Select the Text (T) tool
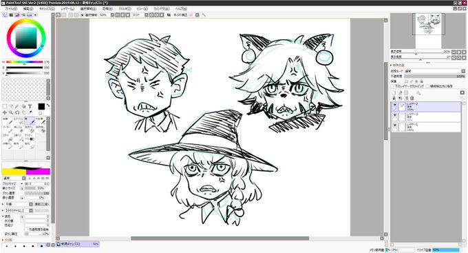468x253 pixels. pos(30,106)
